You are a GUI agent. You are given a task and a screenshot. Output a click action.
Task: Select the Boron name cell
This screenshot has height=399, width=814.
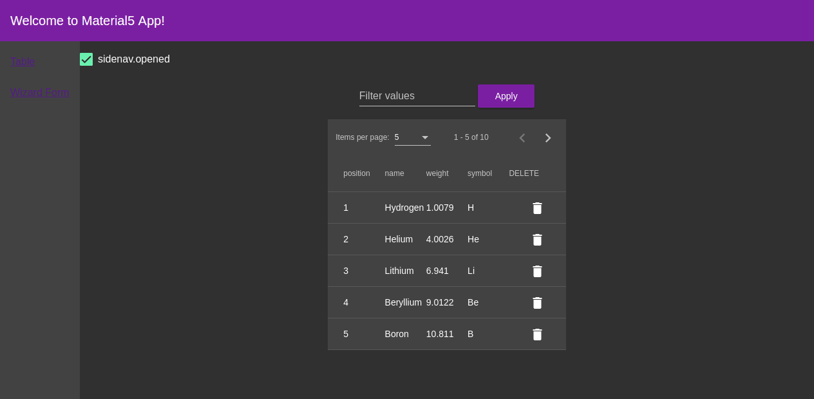point(397,334)
